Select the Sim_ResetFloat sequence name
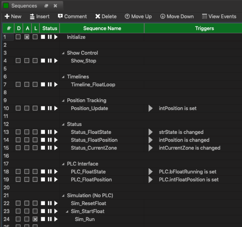This screenshot has width=242, height=227. click(89, 203)
